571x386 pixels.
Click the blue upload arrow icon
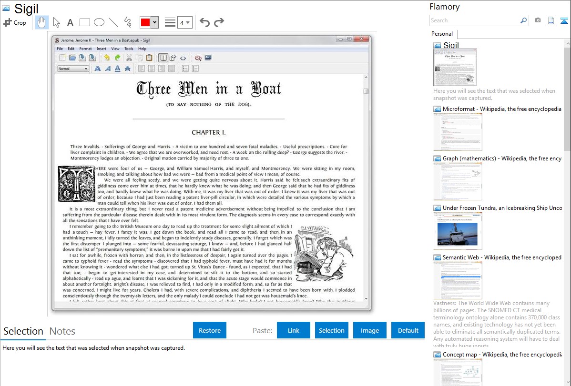[x=564, y=21]
